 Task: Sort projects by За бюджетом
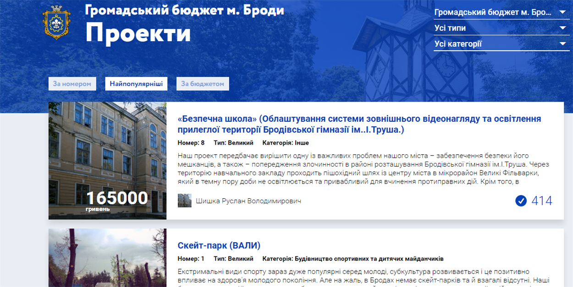(202, 84)
